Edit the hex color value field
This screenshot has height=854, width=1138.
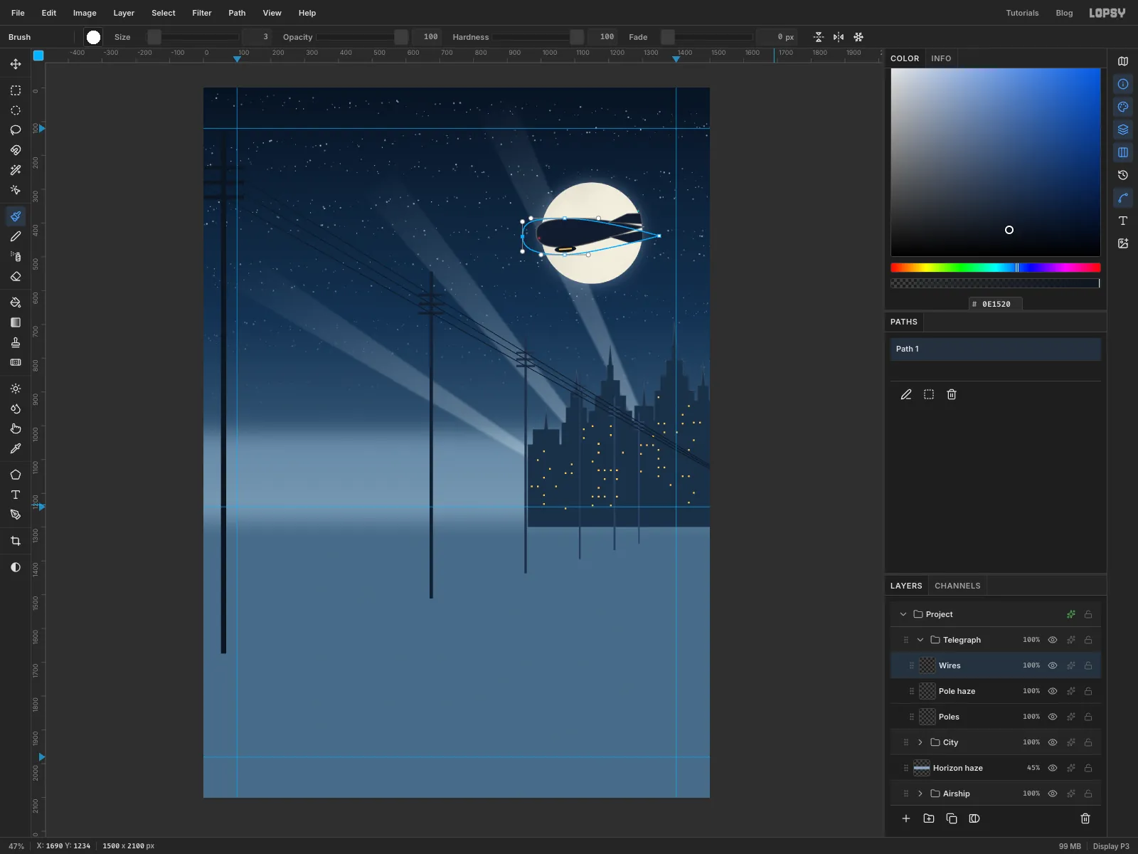(x=996, y=304)
